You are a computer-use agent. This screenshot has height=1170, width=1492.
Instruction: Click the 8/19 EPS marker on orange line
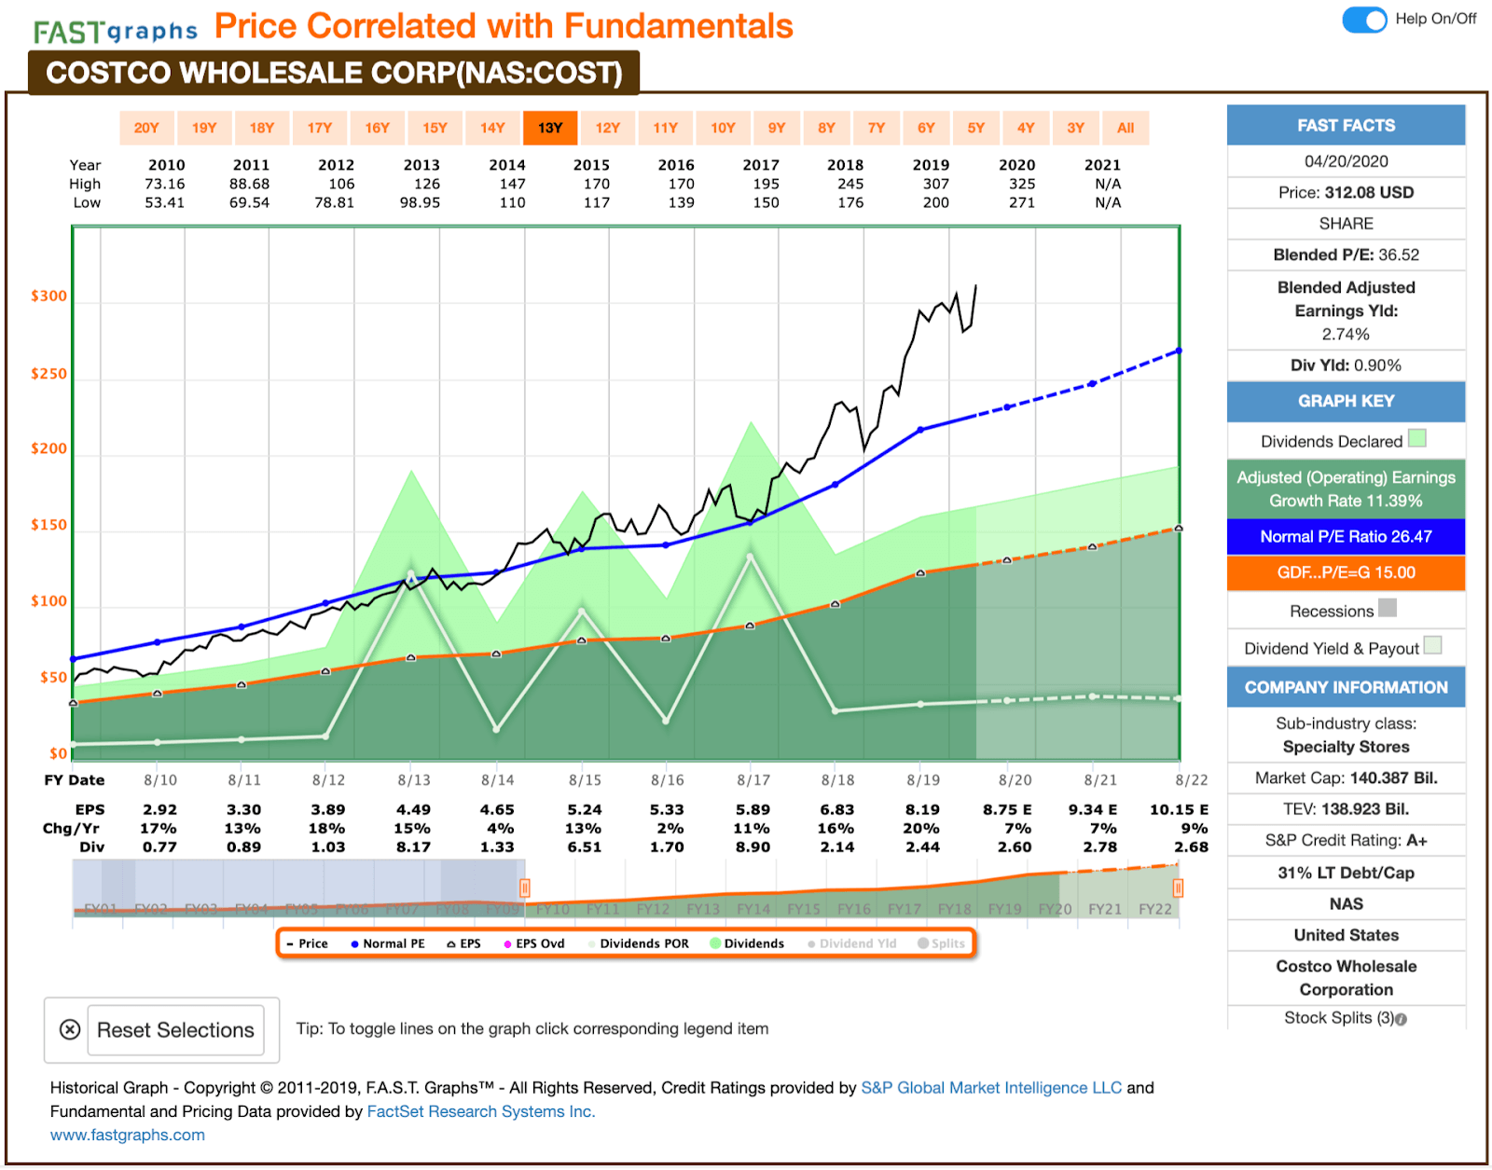pos(920,573)
